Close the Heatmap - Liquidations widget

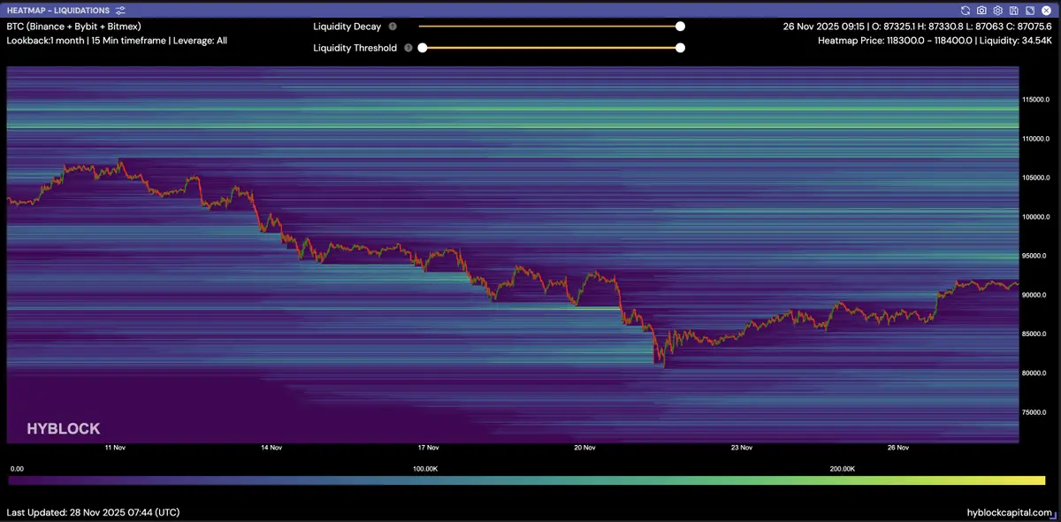click(1045, 10)
